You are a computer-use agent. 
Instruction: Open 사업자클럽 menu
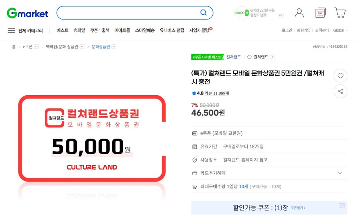click(x=199, y=30)
